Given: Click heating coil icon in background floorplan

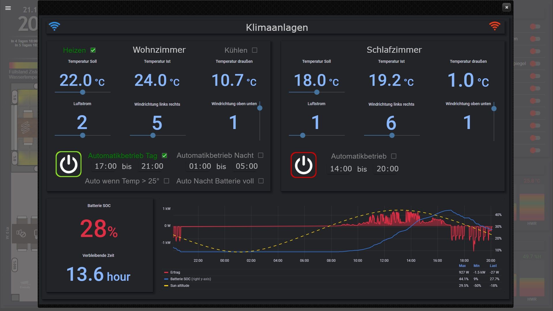Looking at the screenshot, I should (x=25, y=128).
